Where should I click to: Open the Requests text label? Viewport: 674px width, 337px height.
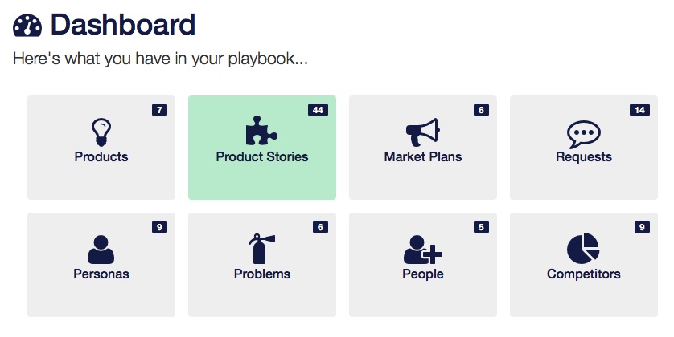tap(584, 157)
